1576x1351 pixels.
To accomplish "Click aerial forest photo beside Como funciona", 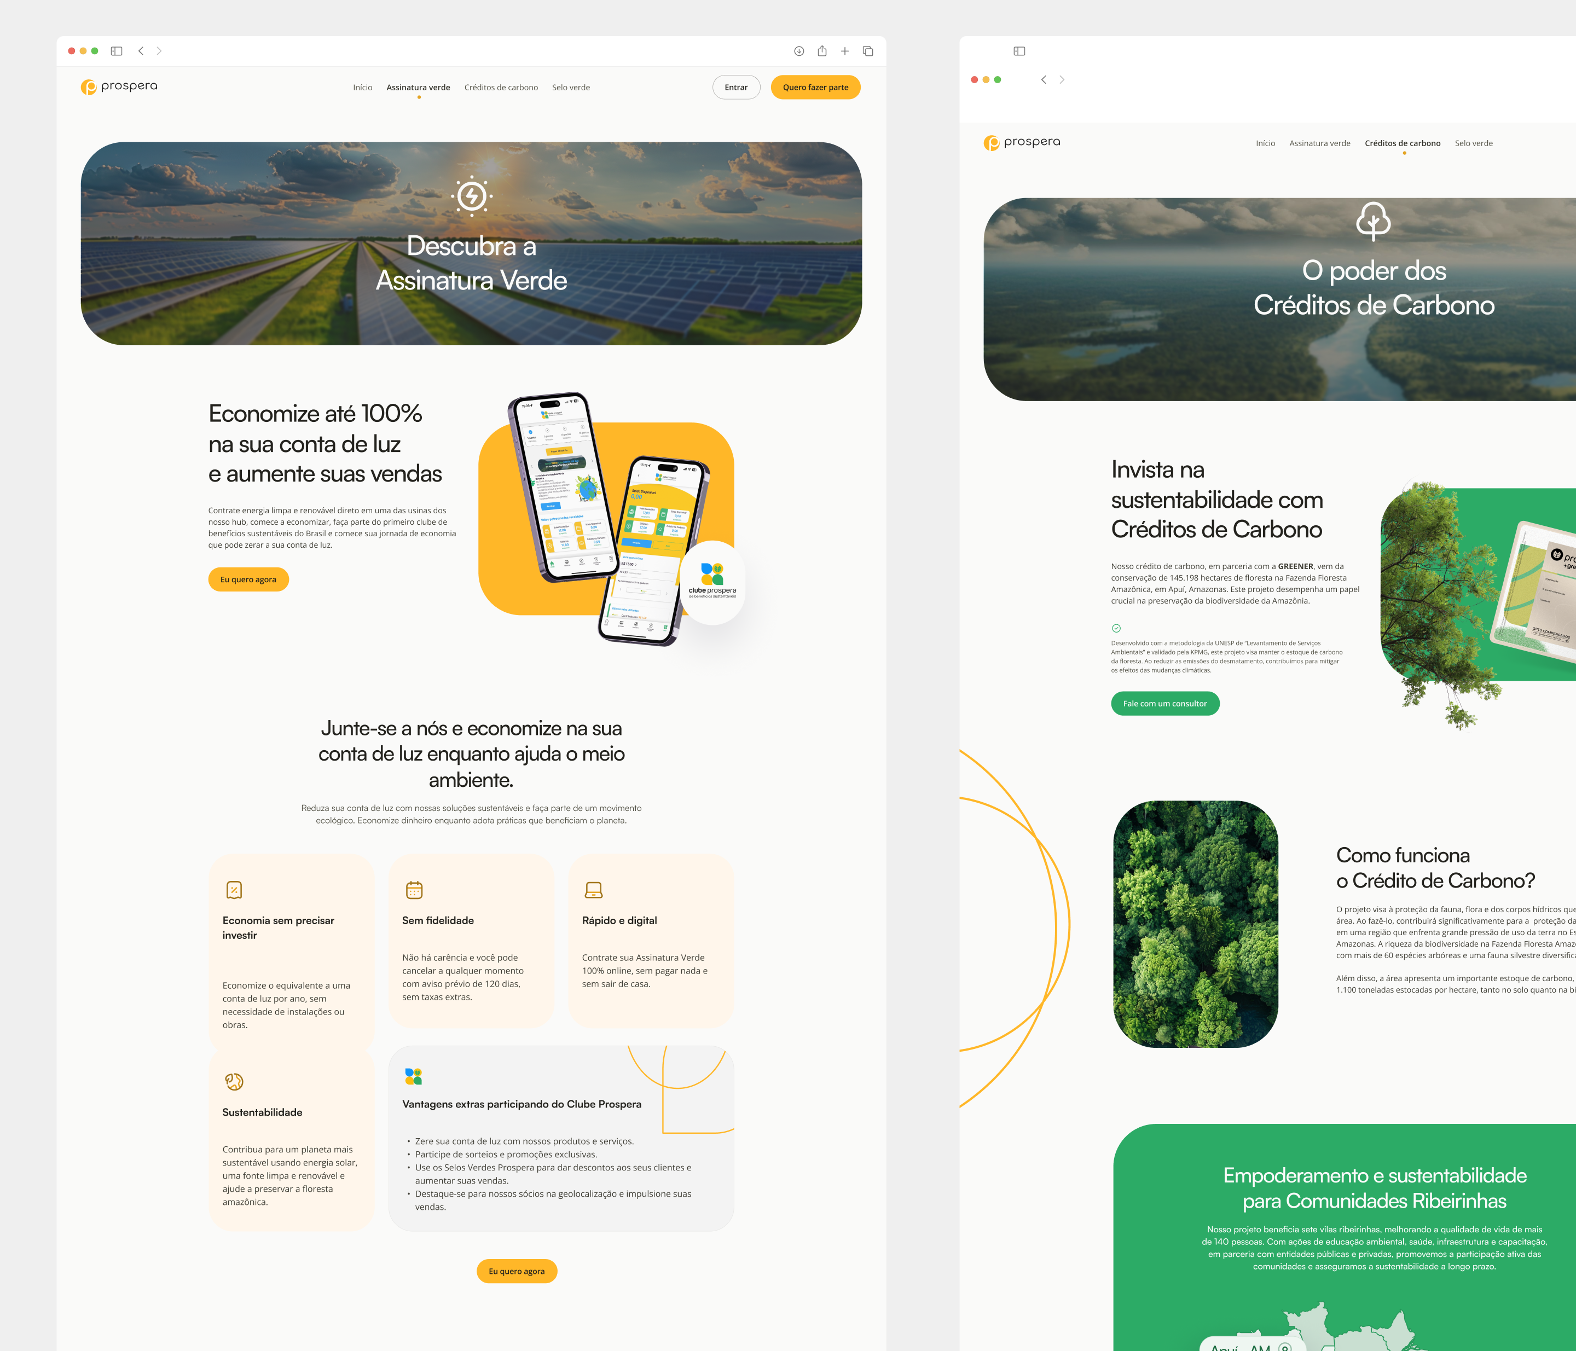I will [x=1196, y=924].
